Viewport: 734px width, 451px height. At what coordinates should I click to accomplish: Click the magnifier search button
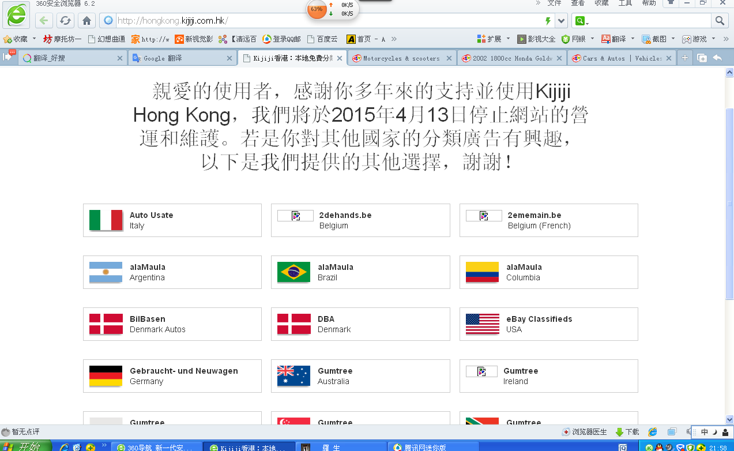[720, 21]
